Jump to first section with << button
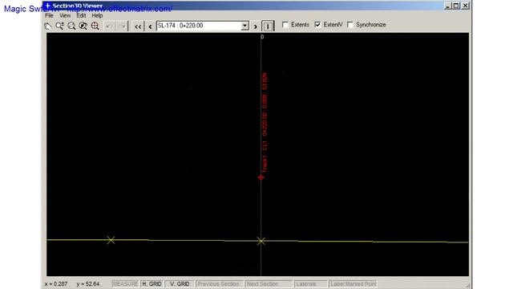The image size is (513, 289). coord(138,26)
